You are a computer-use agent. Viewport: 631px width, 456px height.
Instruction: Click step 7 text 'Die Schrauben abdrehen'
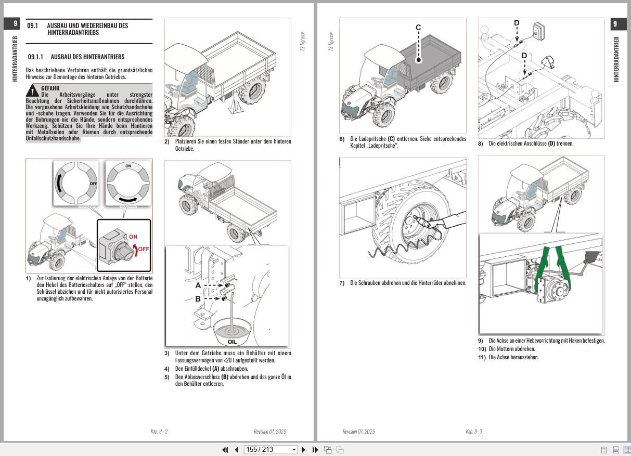click(x=408, y=283)
